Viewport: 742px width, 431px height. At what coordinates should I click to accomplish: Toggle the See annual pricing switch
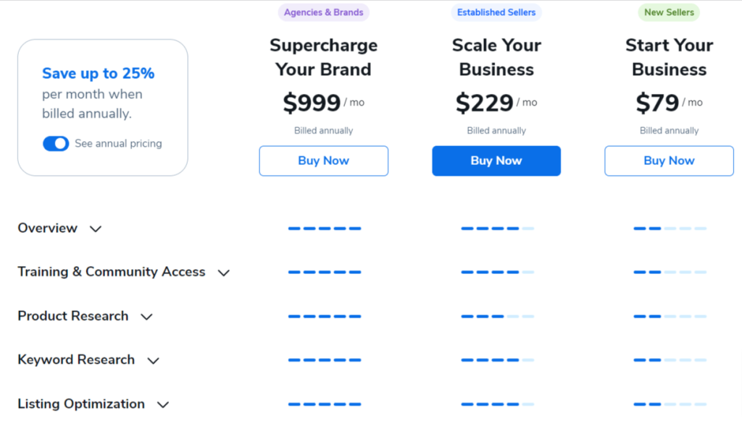(56, 143)
